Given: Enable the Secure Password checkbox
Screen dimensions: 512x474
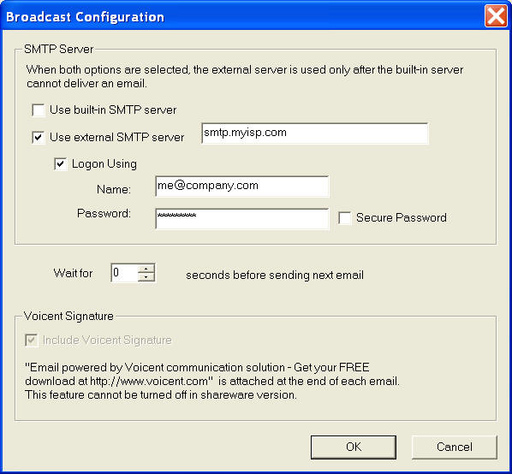Looking at the screenshot, I should click(344, 218).
